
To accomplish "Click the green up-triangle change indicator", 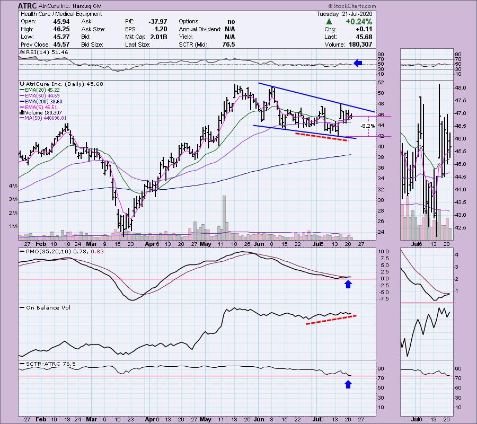I will [329, 22].
